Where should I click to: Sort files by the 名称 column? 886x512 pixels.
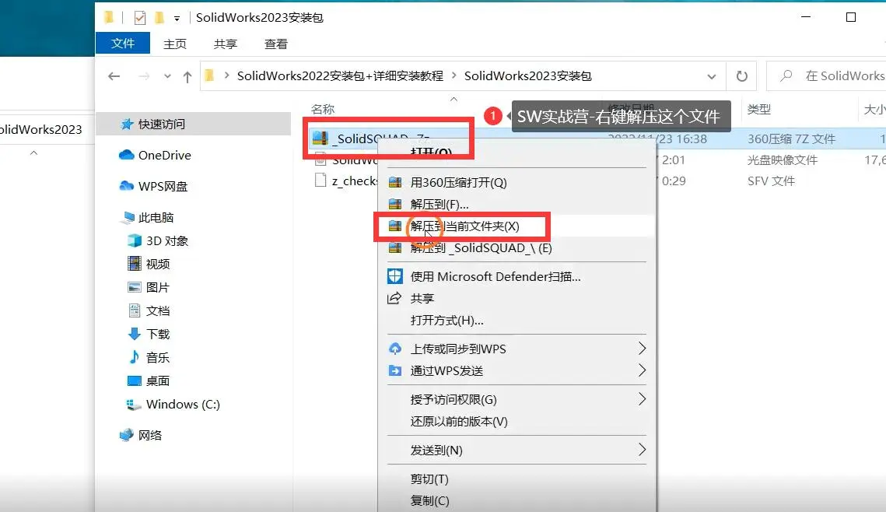[x=323, y=109]
